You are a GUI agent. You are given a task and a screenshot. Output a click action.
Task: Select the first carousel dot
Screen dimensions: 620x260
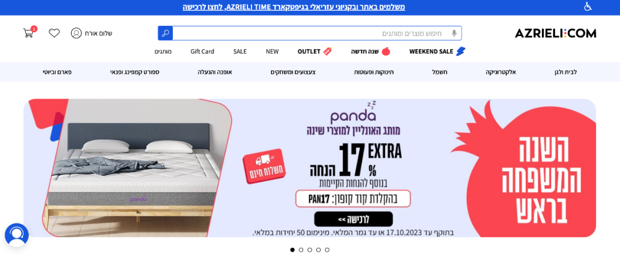coord(292,250)
